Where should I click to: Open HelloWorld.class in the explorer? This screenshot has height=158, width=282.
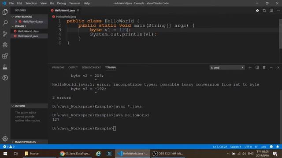(28, 31)
